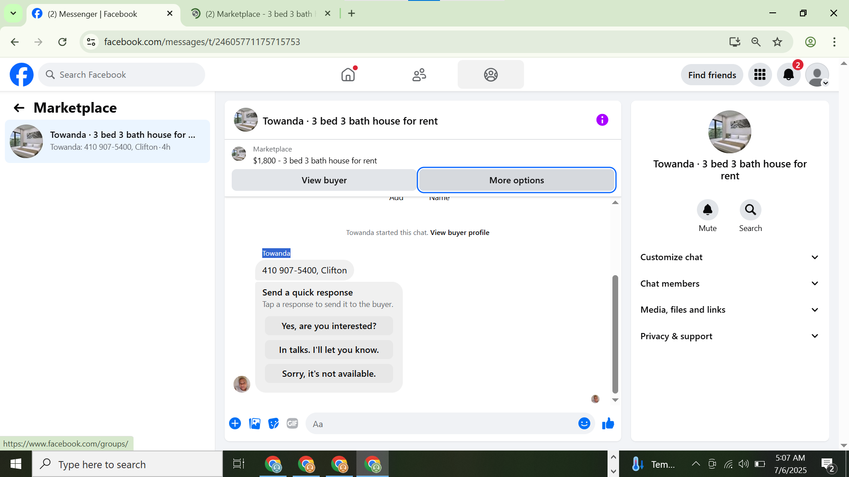Click the chat scroll up arrow
Viewport: 849px width, 477px height.
[x=615, y=203]
